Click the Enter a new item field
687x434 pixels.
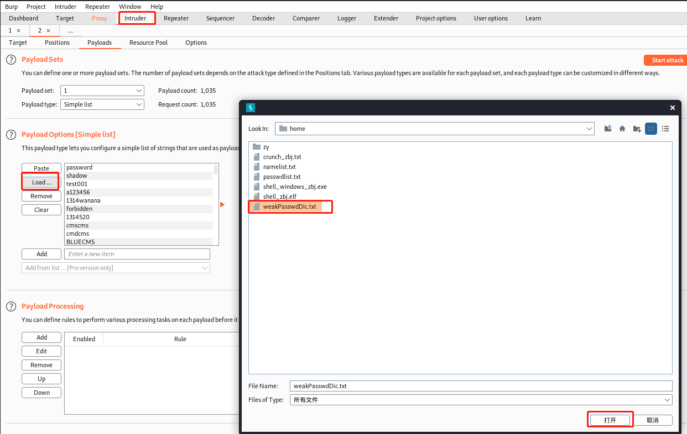pos(137,254)
